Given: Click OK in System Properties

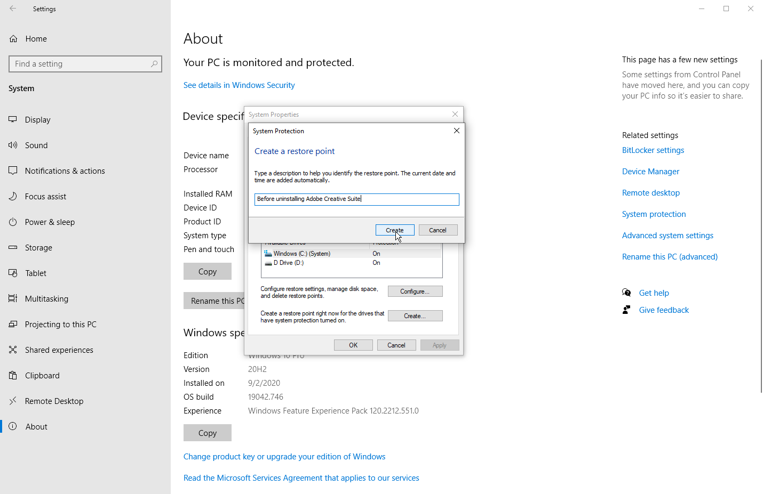Looking at the screenshot, I should pyautogui.click(x=353, y=345).
